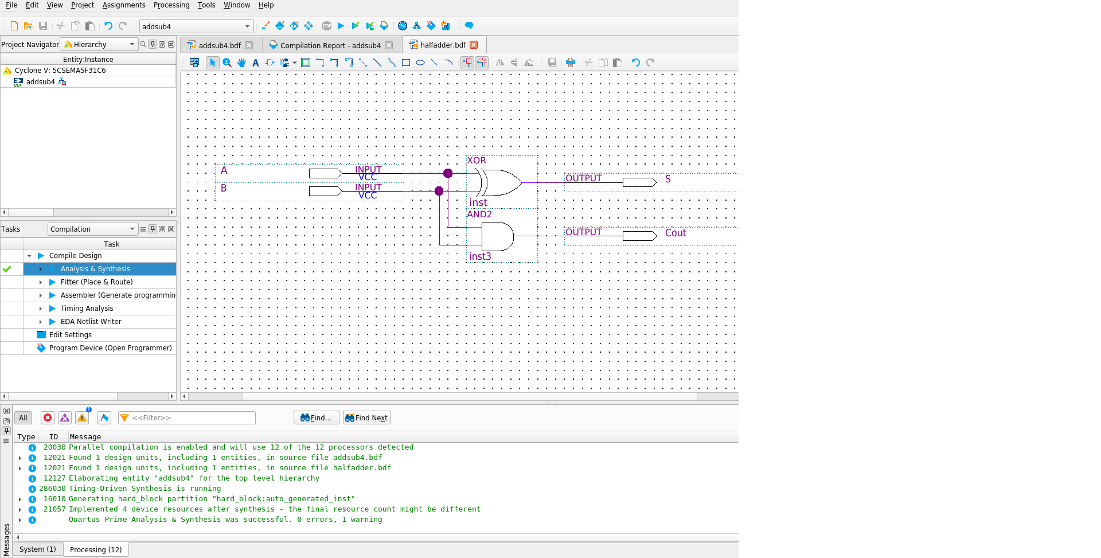This screenshot has width=1101, height=558.
Task: Click the Open file folder icon
Action: (x=28, y=26)
